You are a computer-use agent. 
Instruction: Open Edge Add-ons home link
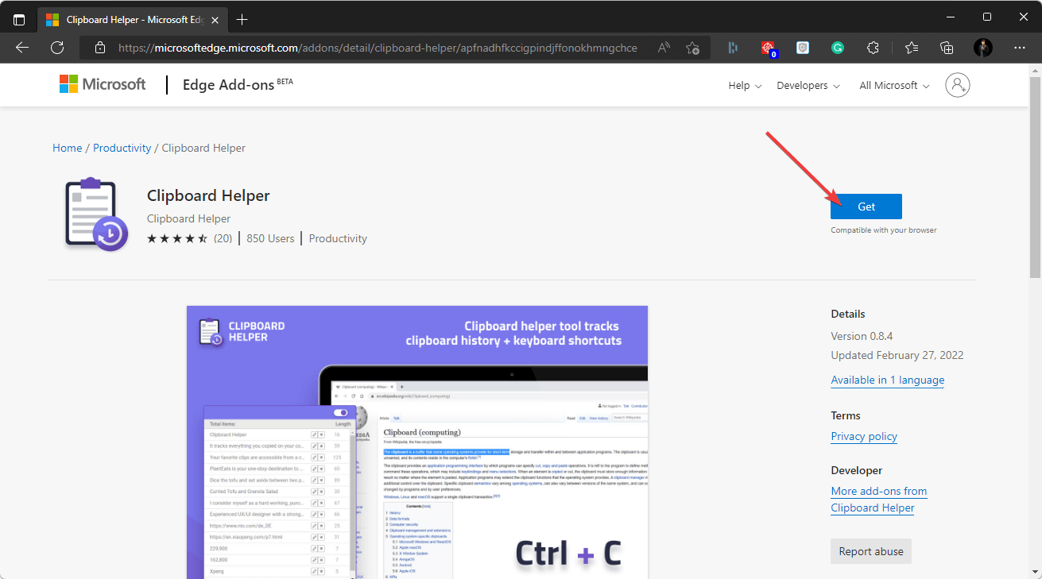click(238, 84)
